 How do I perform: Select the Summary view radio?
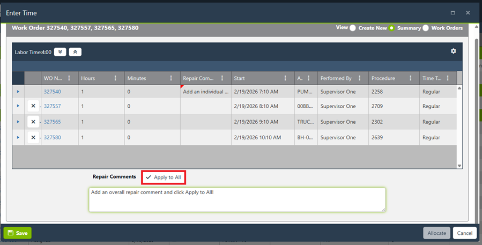point(392,28)
